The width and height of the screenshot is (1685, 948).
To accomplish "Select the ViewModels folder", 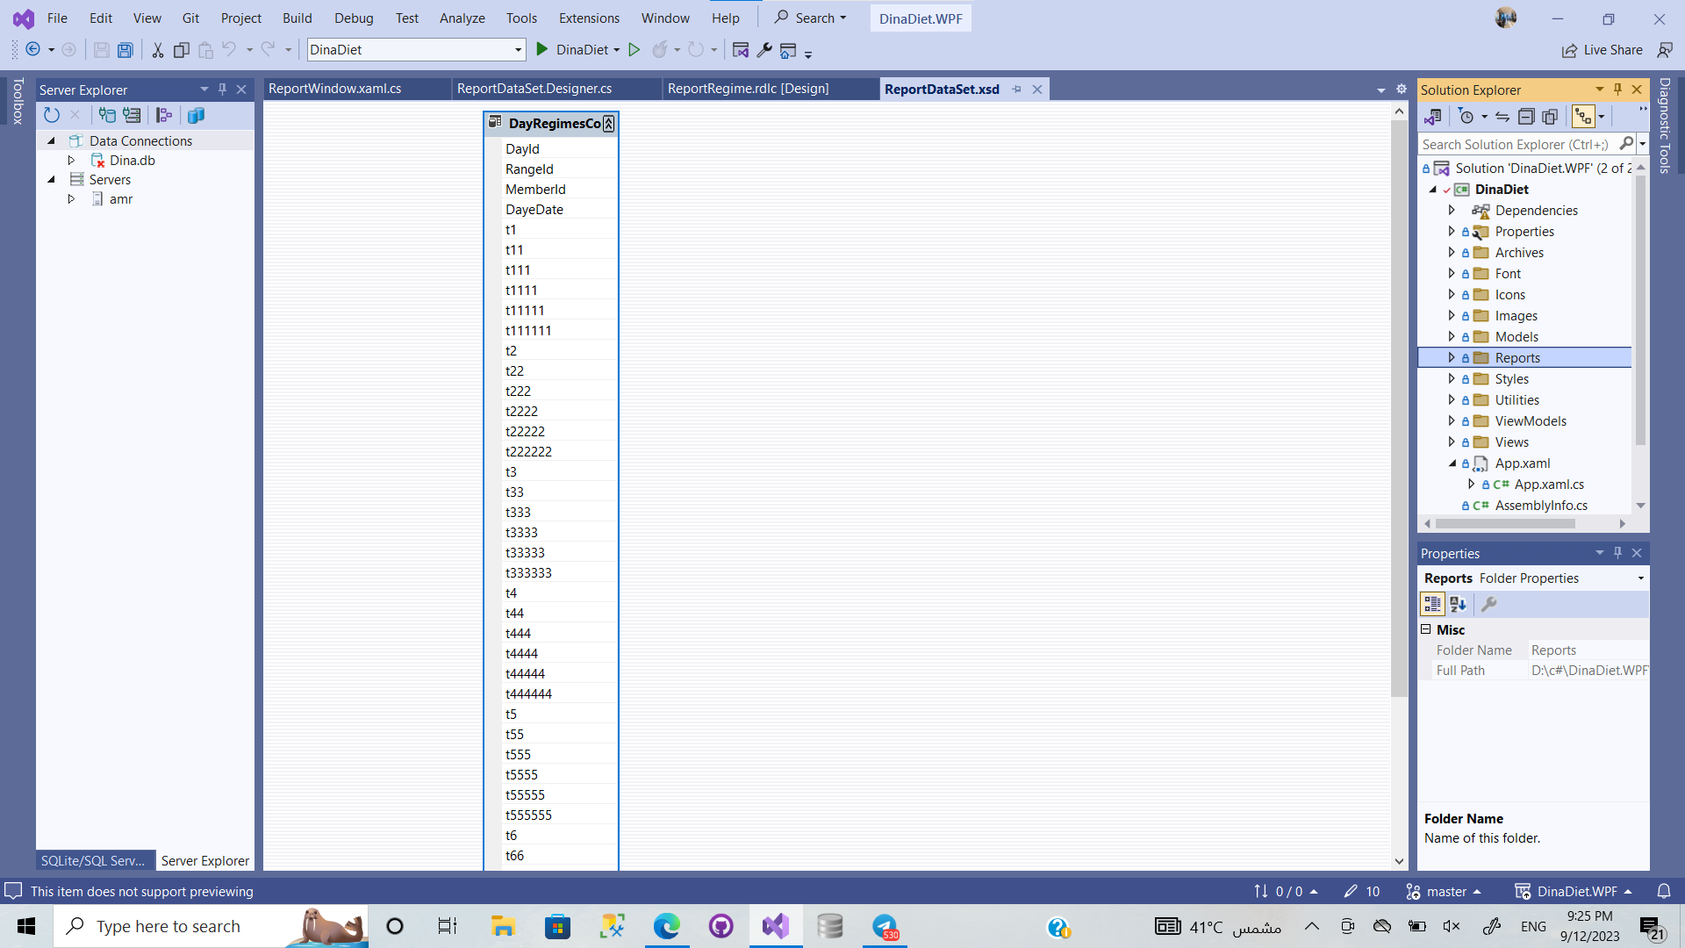I will click(1531, 421).
